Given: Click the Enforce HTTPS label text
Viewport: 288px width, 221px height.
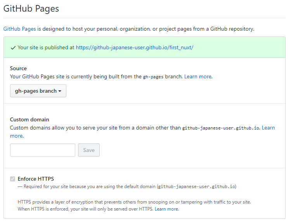Looking at the screenshot, I should [36, 179].
